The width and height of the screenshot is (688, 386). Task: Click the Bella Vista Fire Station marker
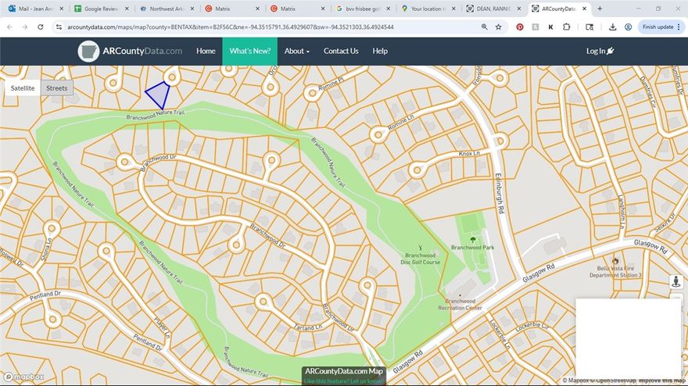point(615,261)
